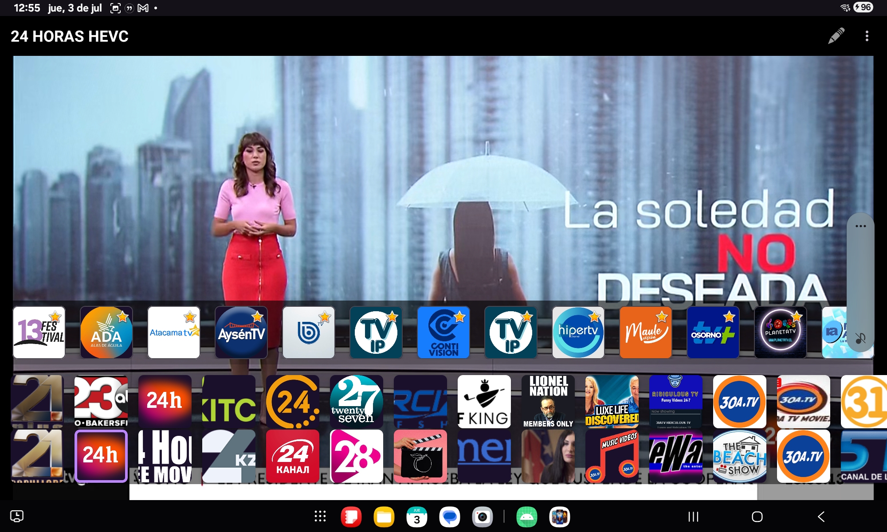The image size is (887, 532).
Task: Open the clapperboard peach channel
Action: [x=420, y=456]
